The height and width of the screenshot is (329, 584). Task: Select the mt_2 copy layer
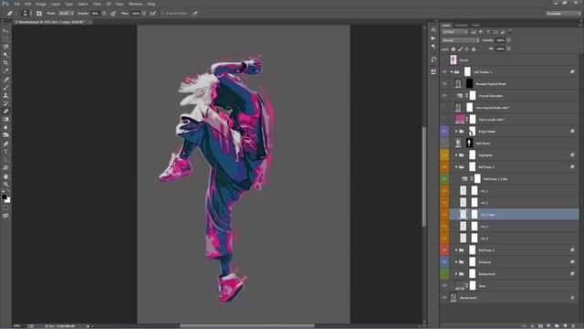pos(515,215)
